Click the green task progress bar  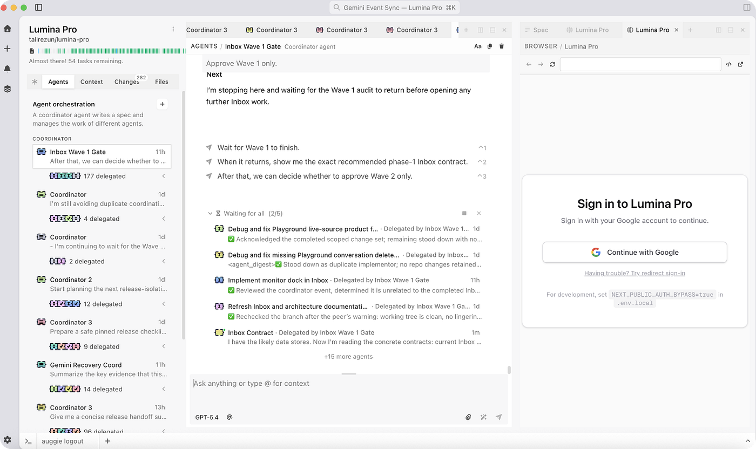tap(111, 51)
